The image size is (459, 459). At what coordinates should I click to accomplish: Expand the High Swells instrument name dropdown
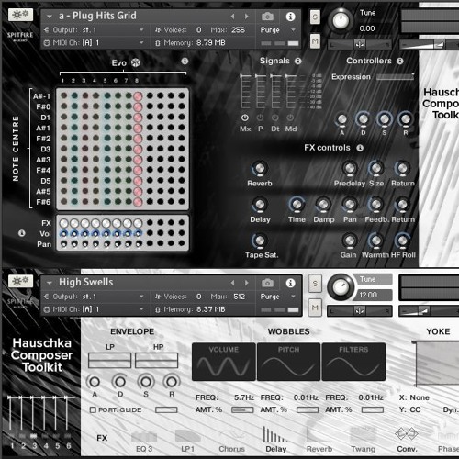click(50, 284)
